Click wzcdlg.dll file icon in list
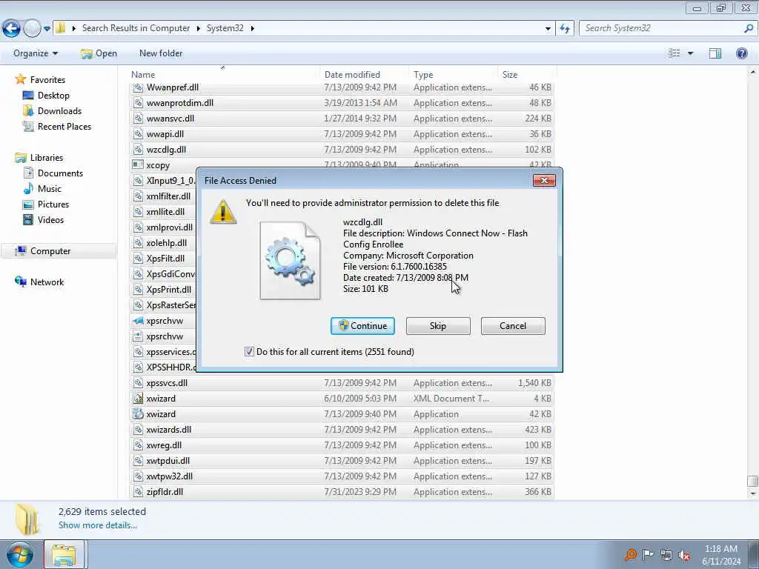This screenshot has width=759, height=569. [138, 150]
